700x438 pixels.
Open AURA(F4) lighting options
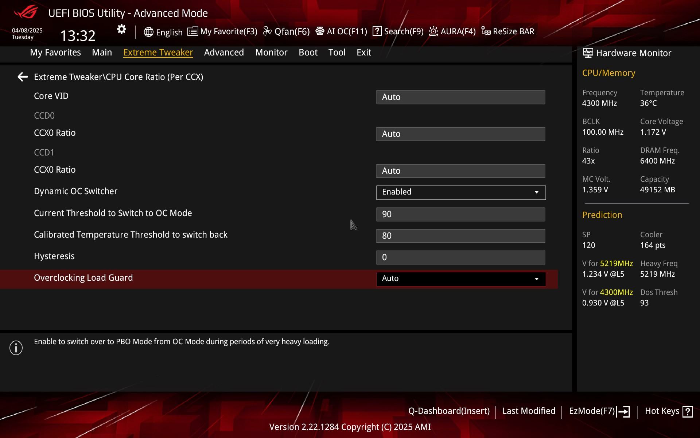pos(452,32)
